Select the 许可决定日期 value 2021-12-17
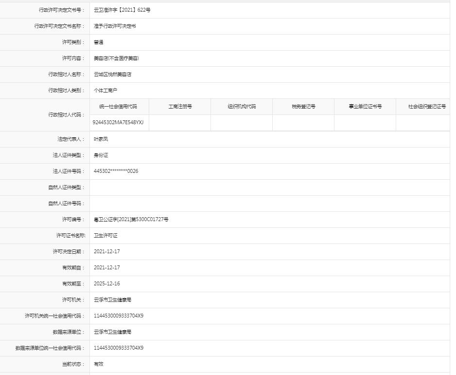Viewport: 456px width, 375px height. [107, 251]
